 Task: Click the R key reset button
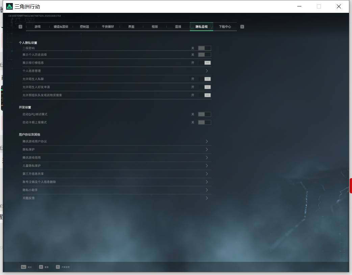pyautogui.click(x=44, y=267)
